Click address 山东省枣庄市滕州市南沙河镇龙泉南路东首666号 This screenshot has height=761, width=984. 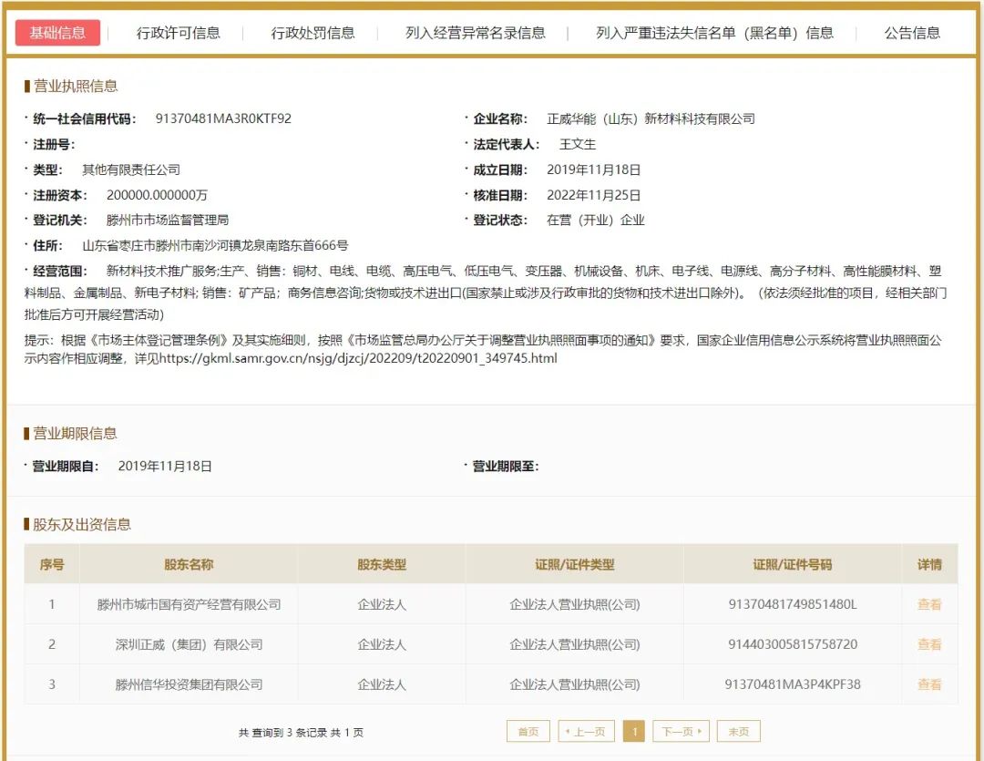(215, 245)
